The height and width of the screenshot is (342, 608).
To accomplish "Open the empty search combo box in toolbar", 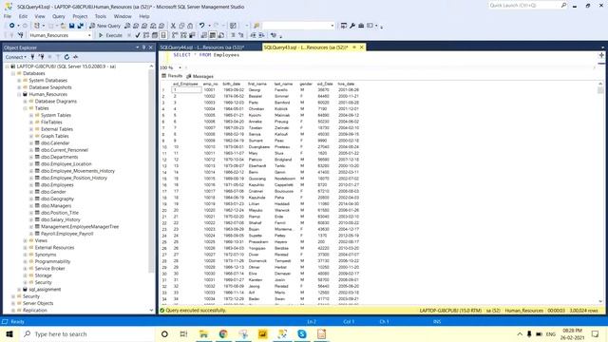I will click(x=332, y=26).
